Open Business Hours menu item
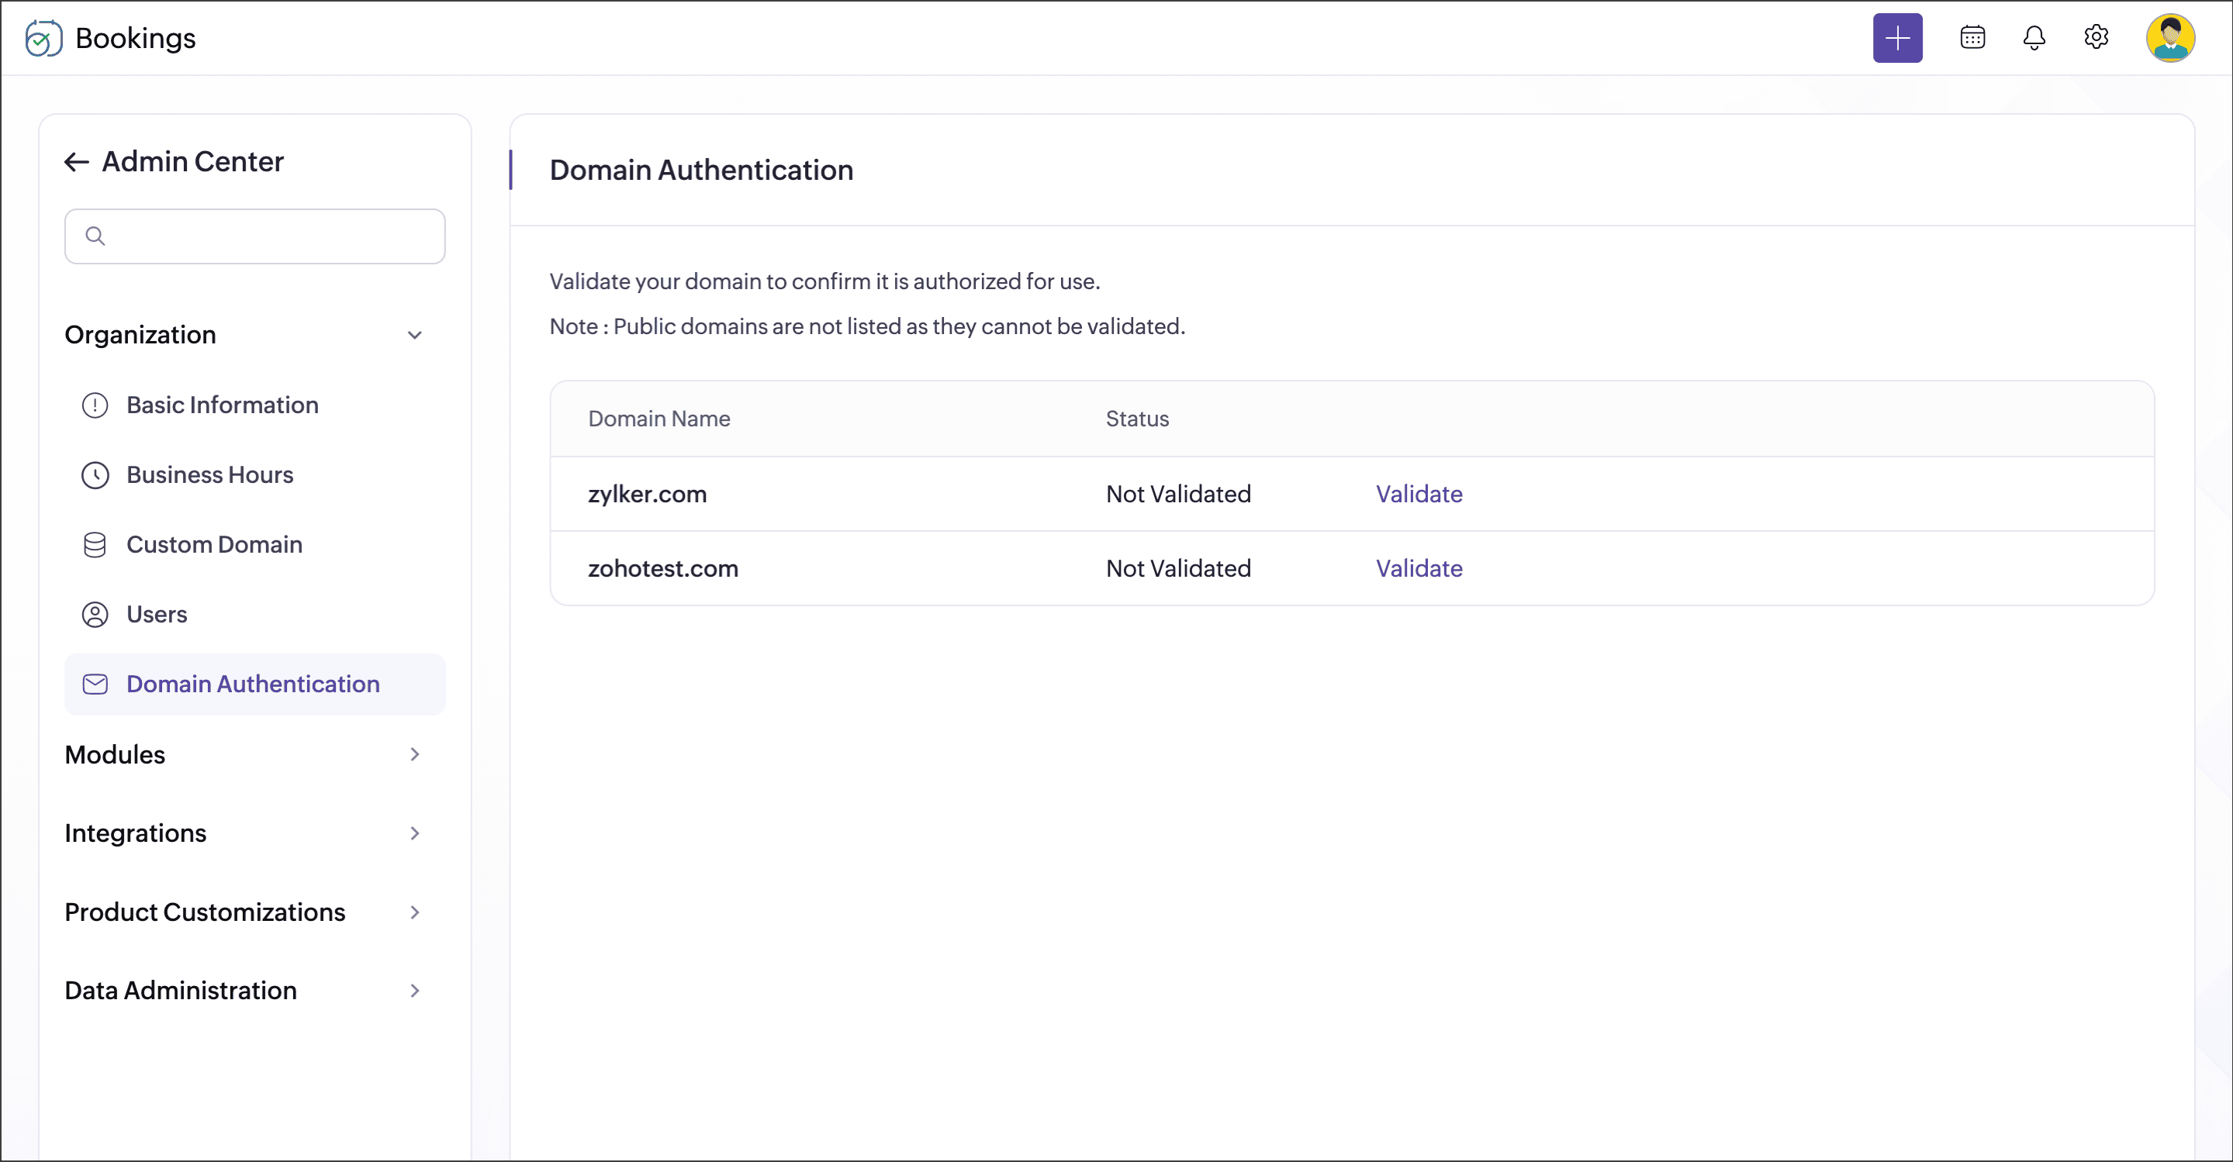The height and width of the screenshot is (1162, 2233). [254, 475]
